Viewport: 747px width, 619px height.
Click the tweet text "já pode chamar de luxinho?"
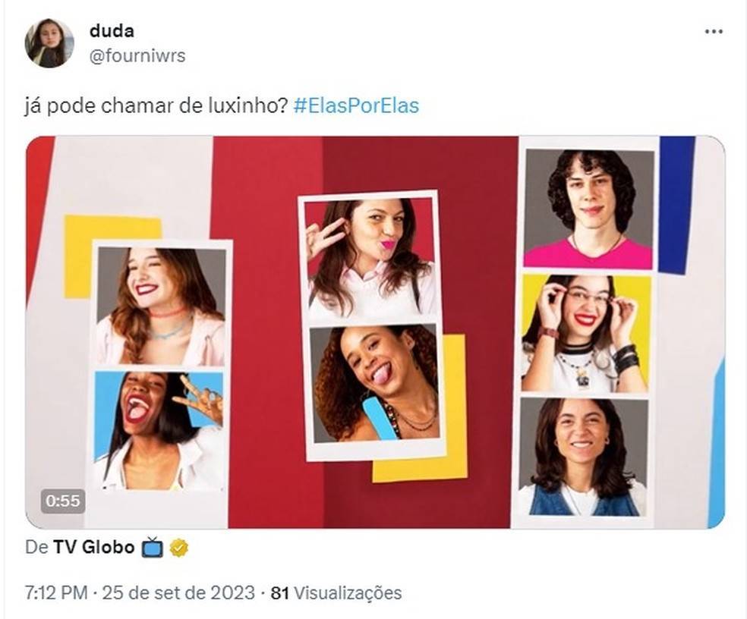pos(156,105)
